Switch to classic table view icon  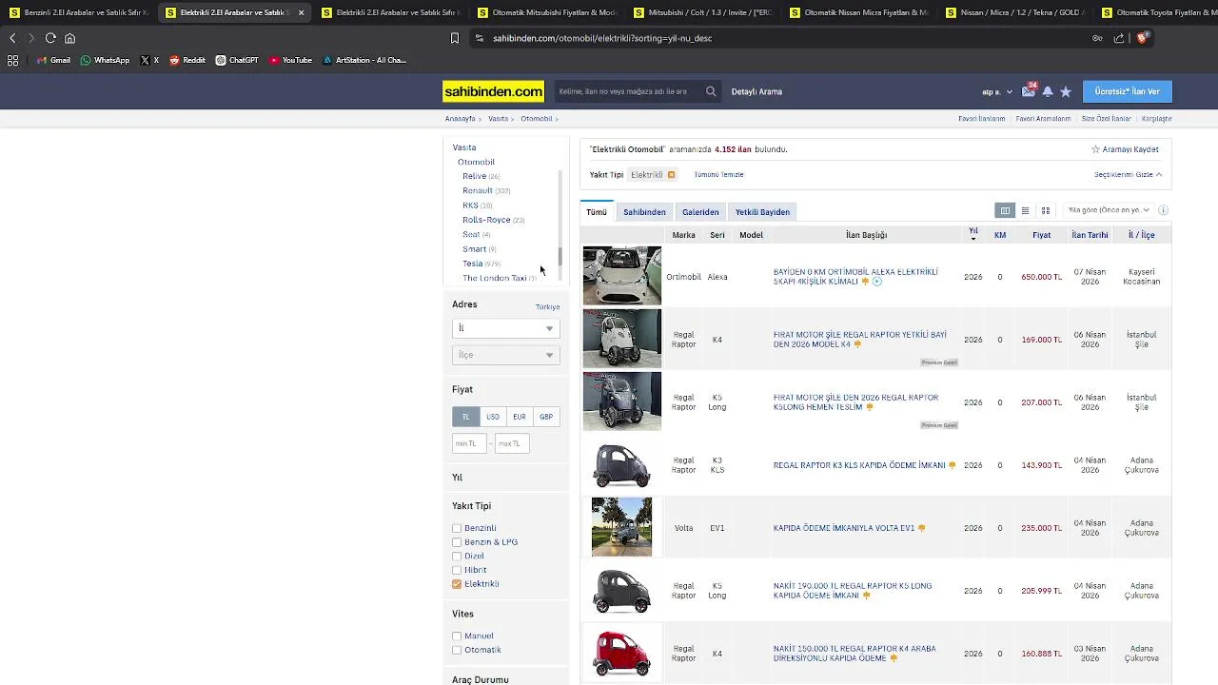[1005, 210]
